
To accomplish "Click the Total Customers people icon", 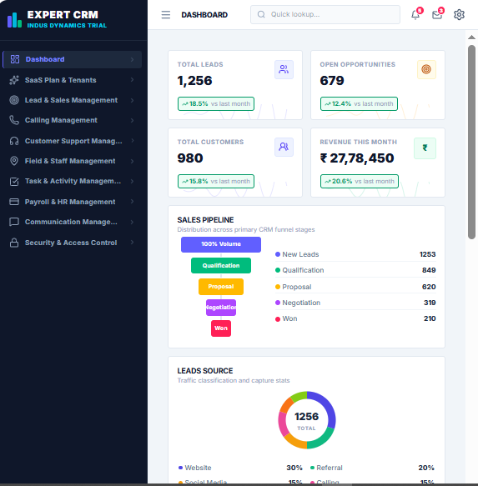I will point(284,147).
